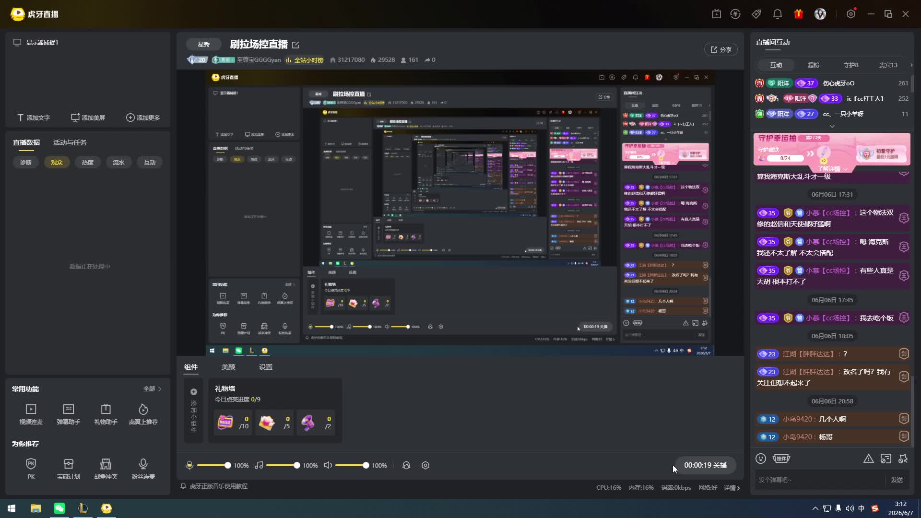This screenshot has width=921, height=518.
Task: Open 战争冲突 recommendation
Action: pyautogui.click(x=106, y=469)
